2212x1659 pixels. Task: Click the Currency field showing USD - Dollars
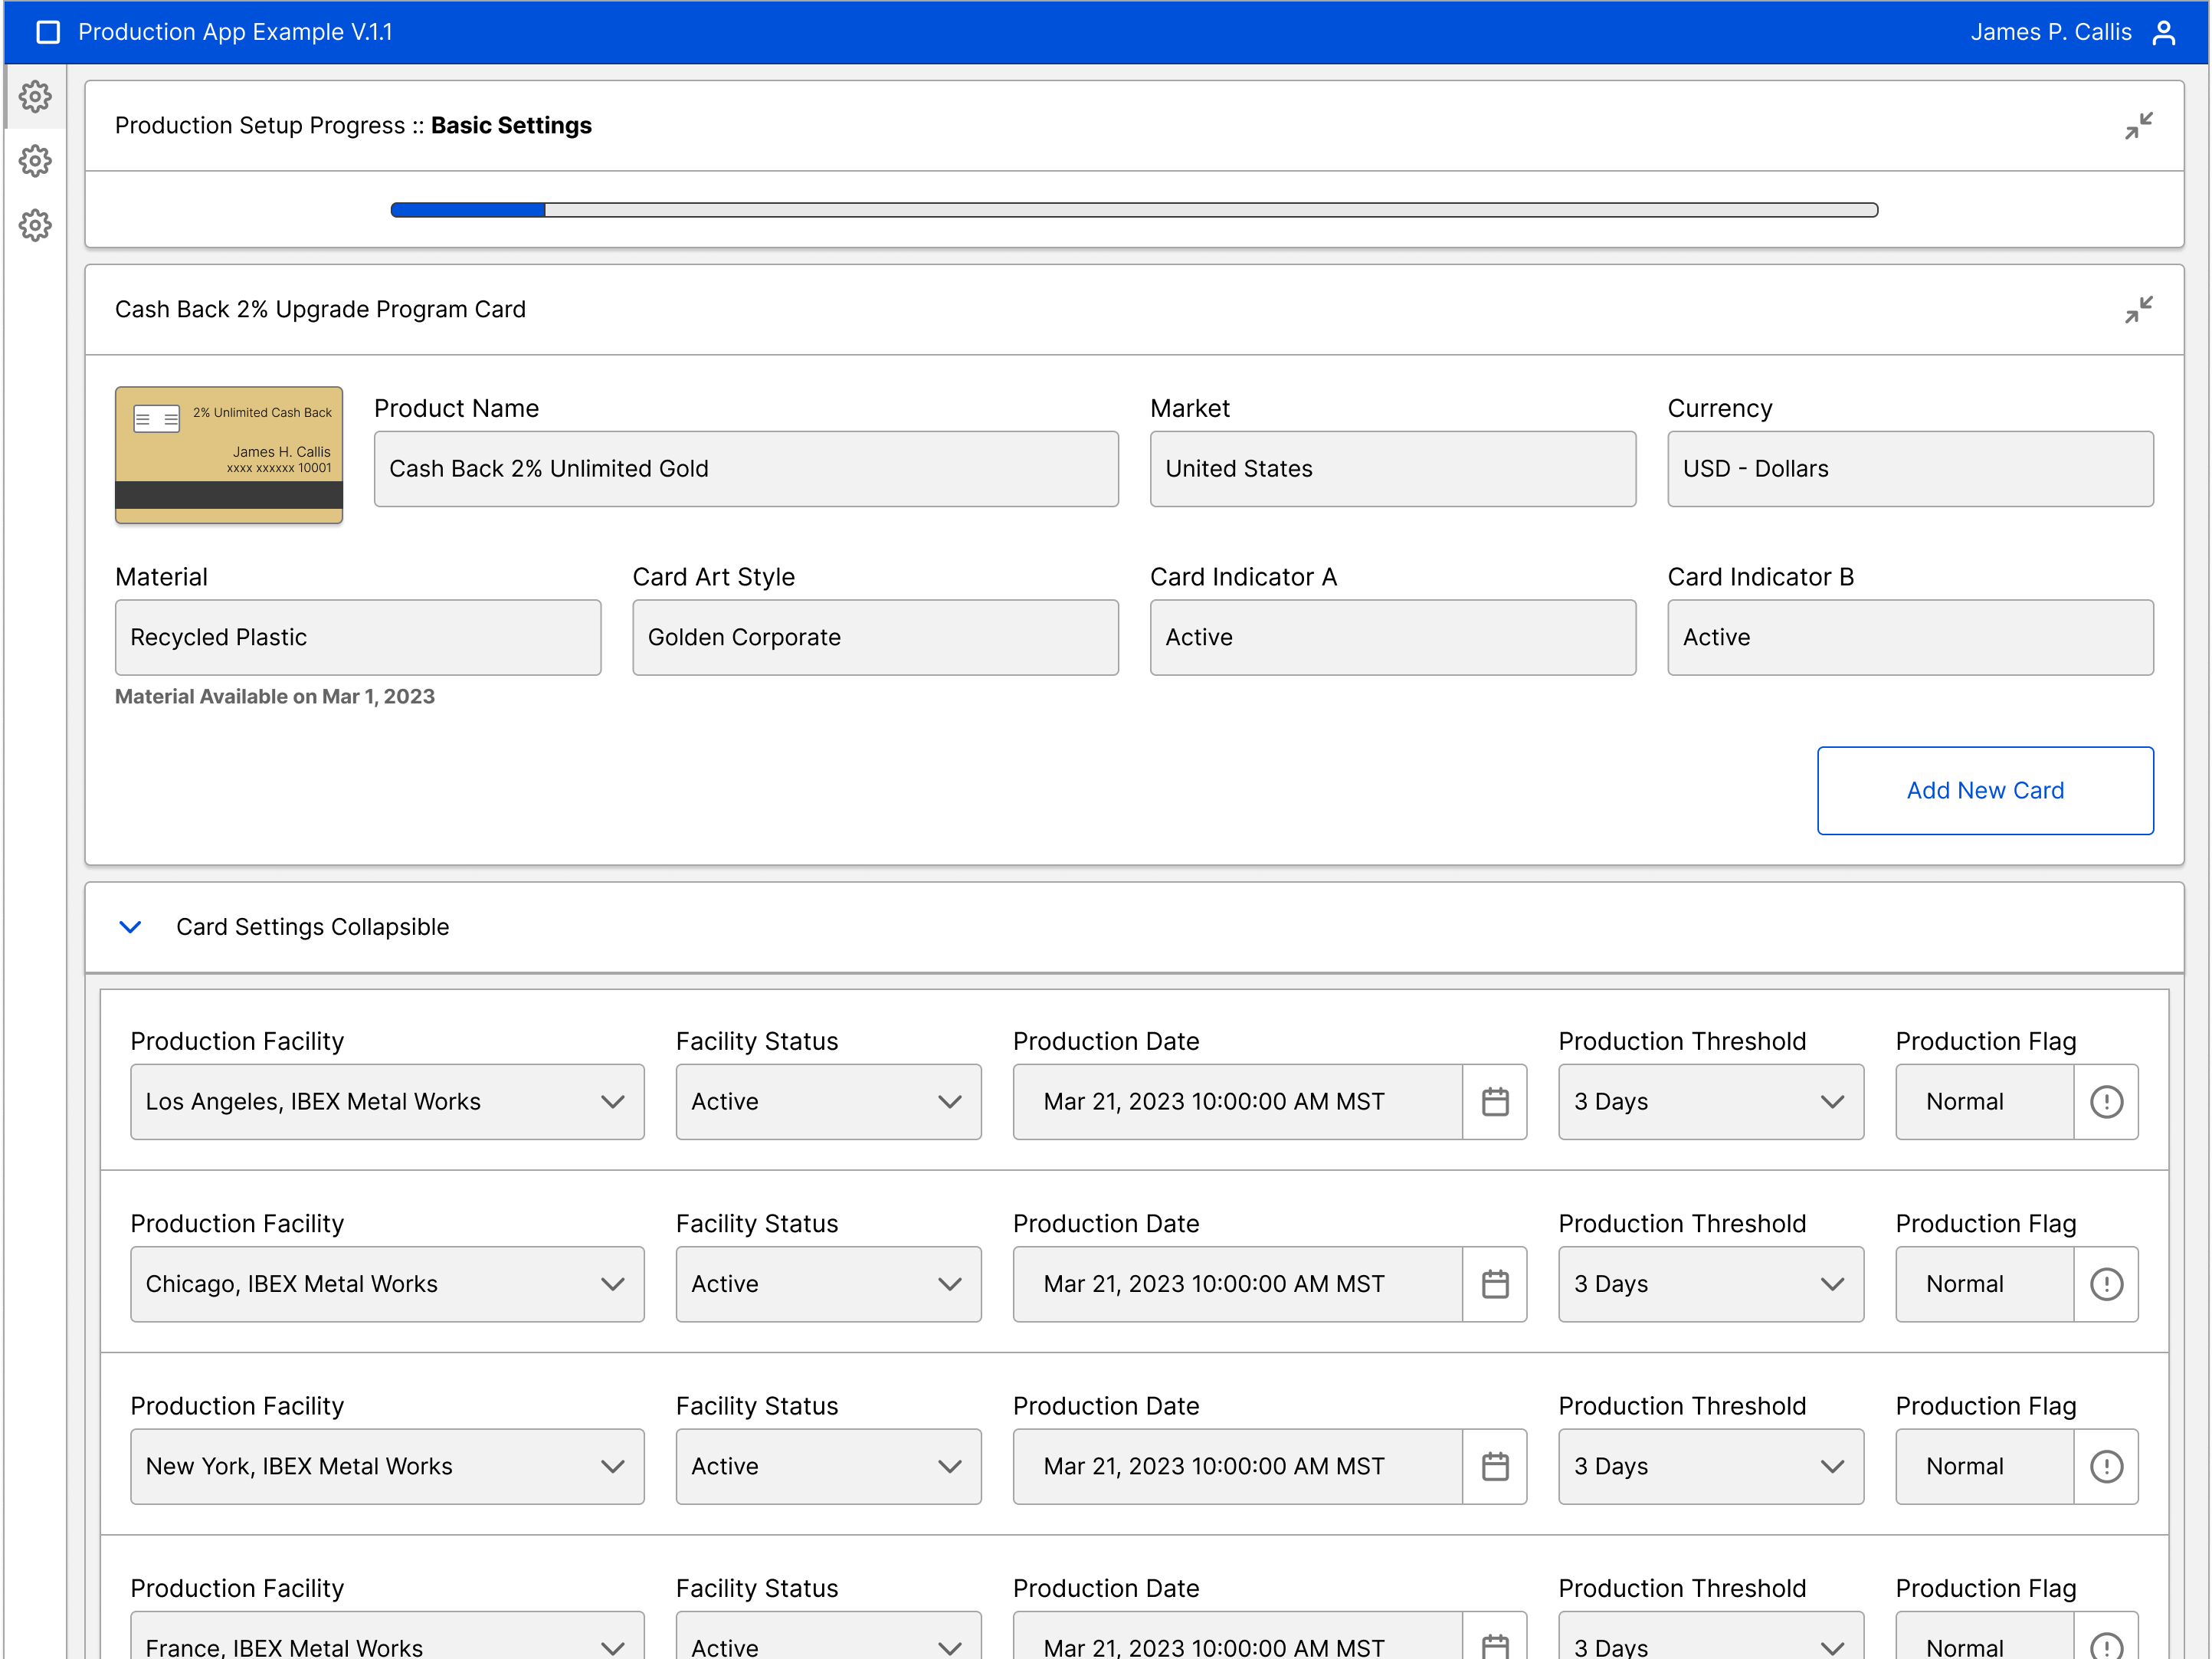1910,469
